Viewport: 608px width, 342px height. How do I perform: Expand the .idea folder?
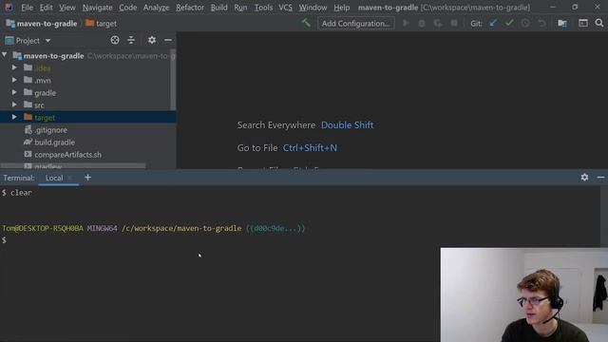point(14,67)
